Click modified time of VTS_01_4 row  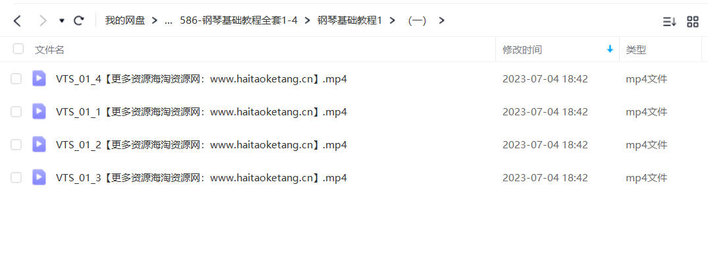coord(545,79)
